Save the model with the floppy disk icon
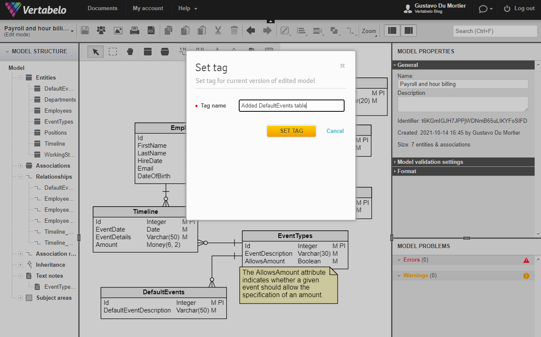Image resolution: width=541 pixels, height=337 pixels. tap(85, 30)
